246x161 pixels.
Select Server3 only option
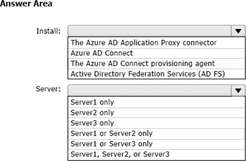[x=156, y=123]
